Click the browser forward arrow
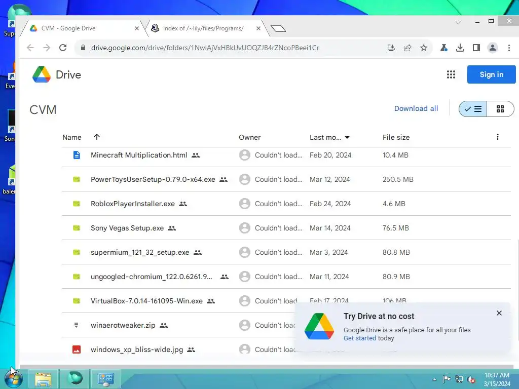Viewport: 519px width, 389px height. [47, 48]
